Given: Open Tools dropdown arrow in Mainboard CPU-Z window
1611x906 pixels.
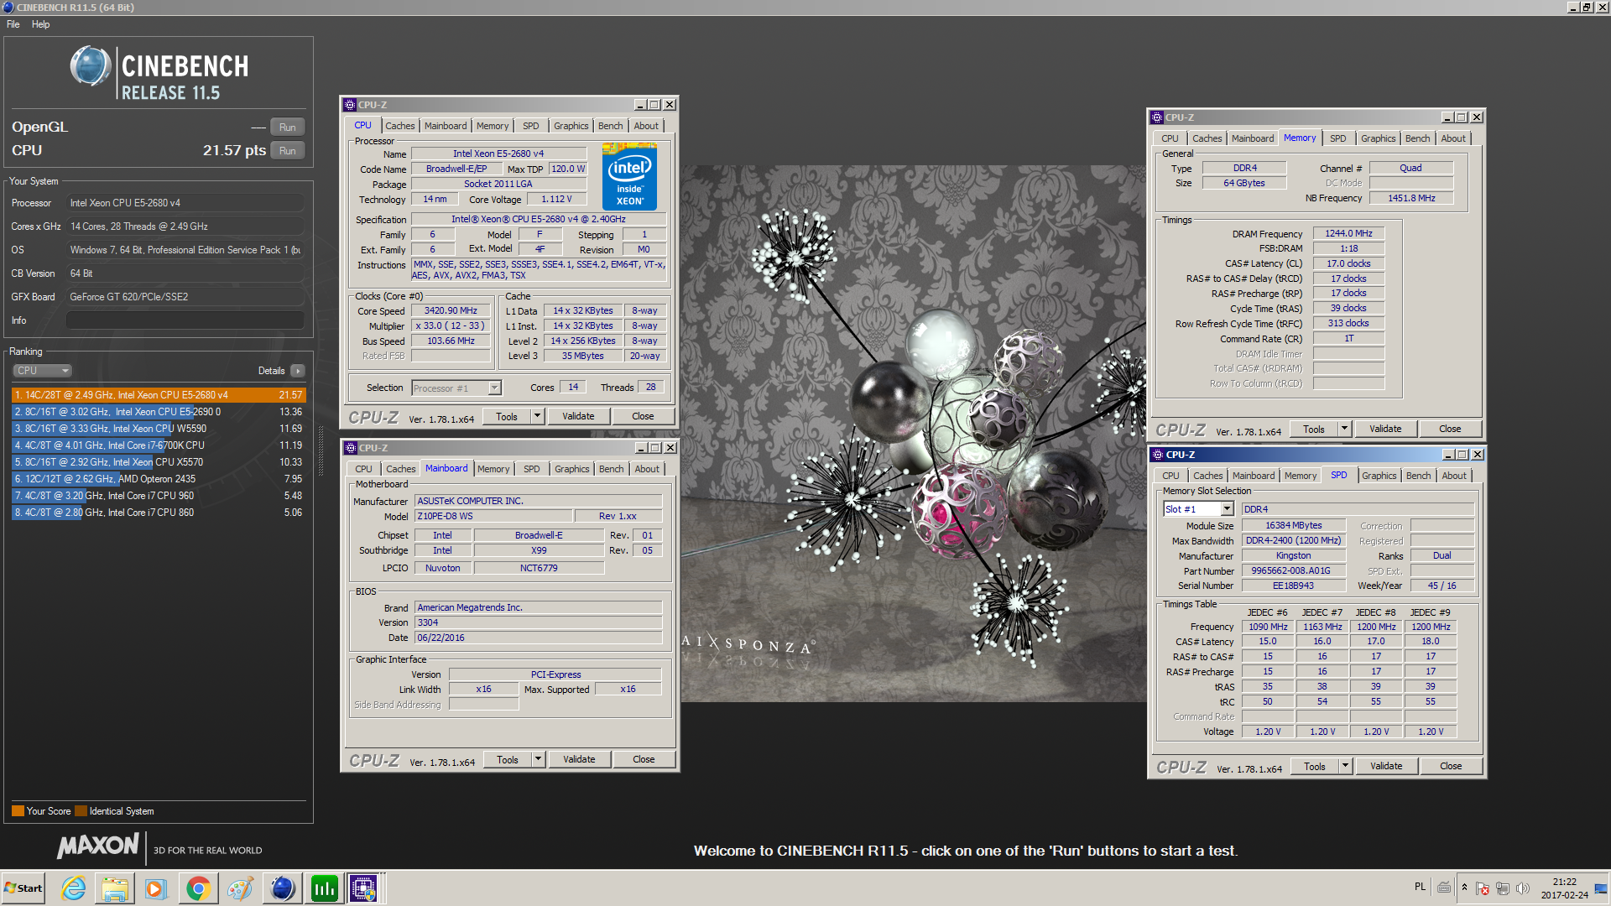Looking at the screenshot, I should [539, 760].
